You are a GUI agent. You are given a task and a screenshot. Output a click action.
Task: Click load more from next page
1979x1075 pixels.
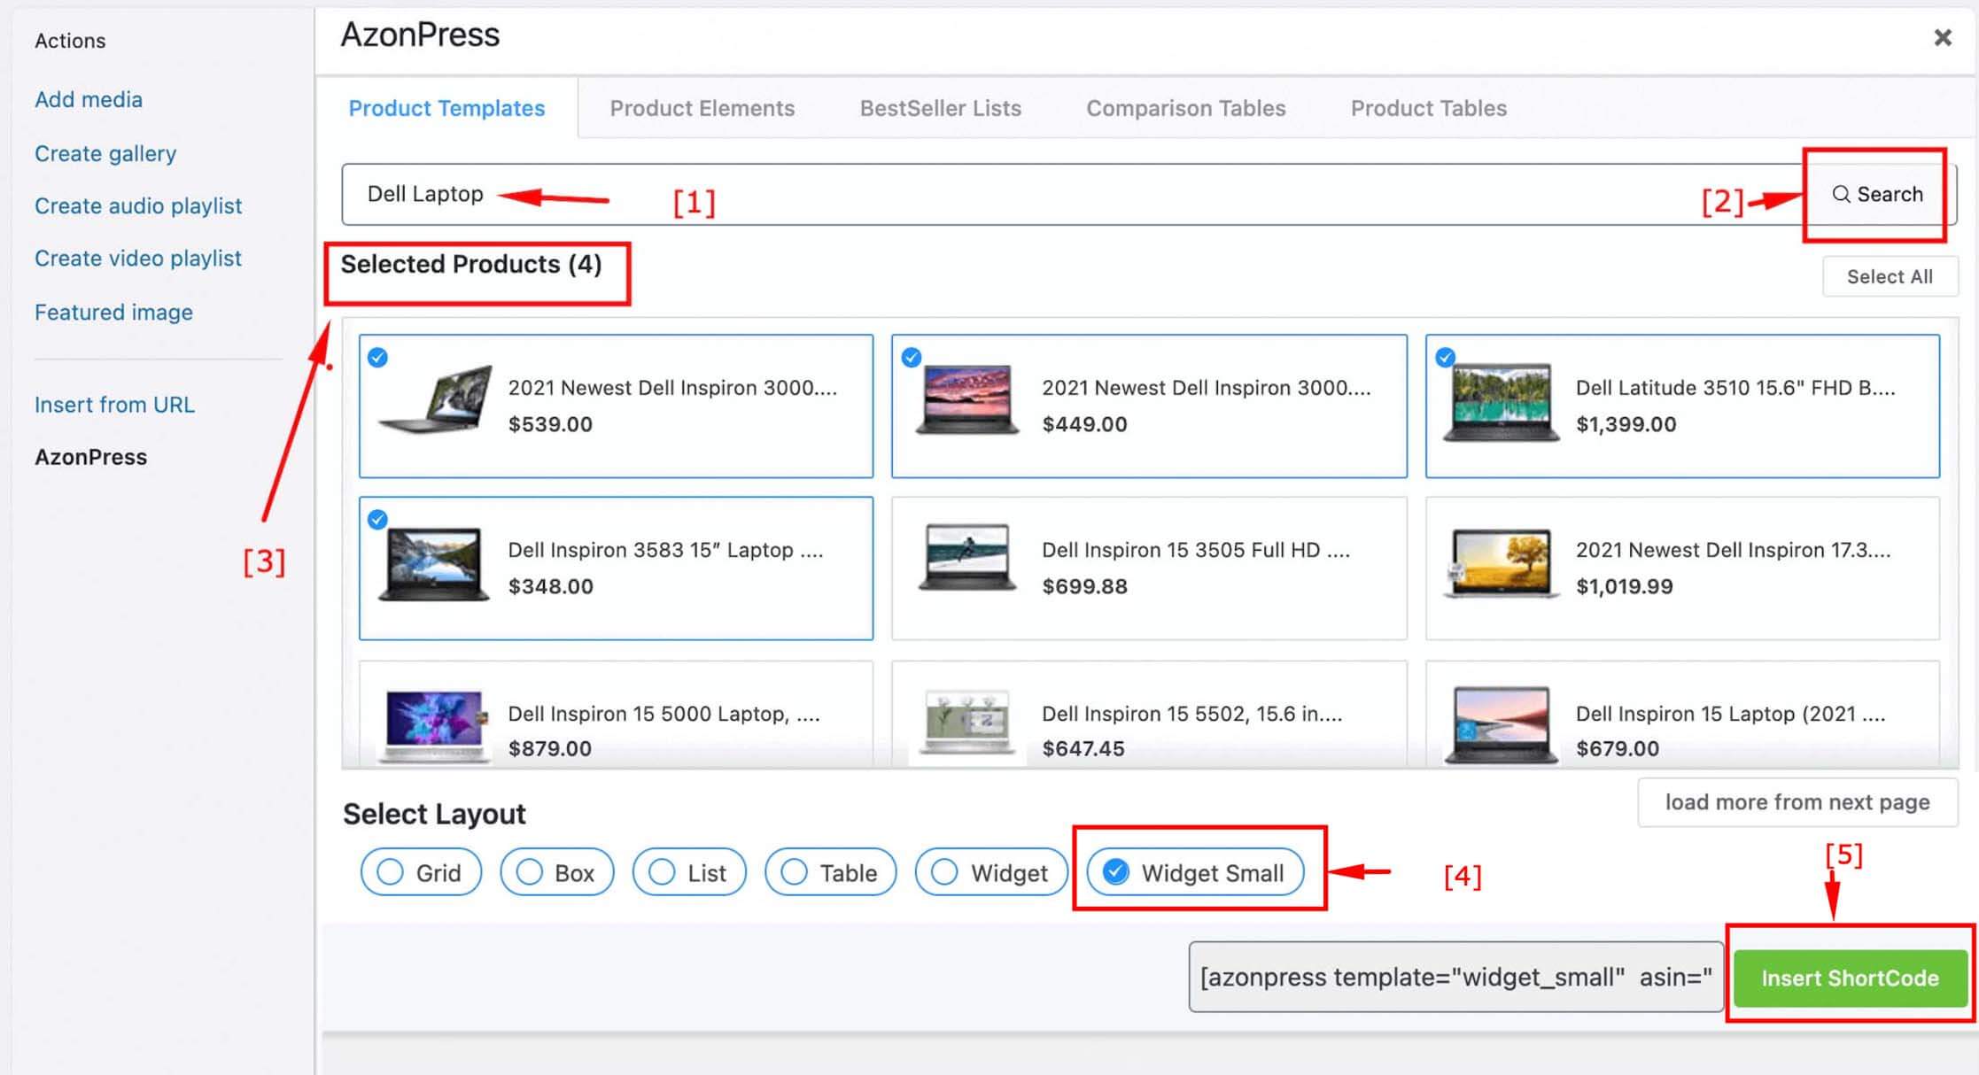1797,802
